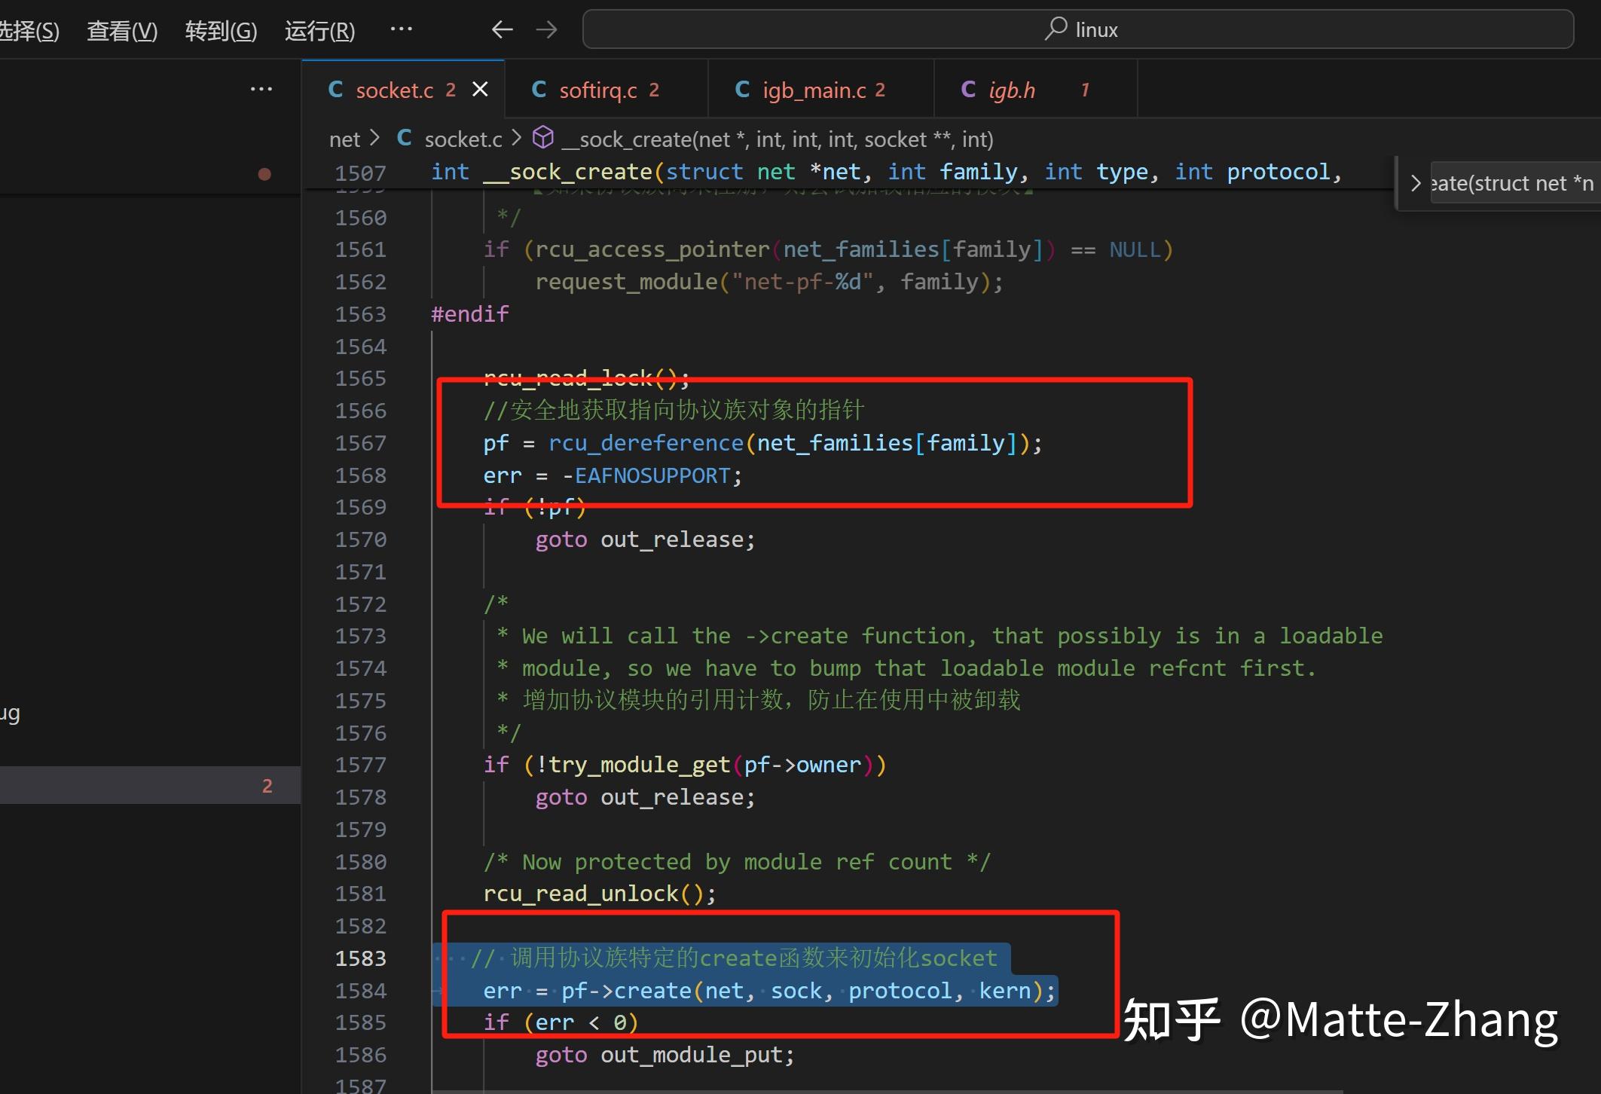The image size is (1601, 1094).
Task: Open the sidebar more actions ellipsis
Action: pyautogui.click(x=261, y=90)
